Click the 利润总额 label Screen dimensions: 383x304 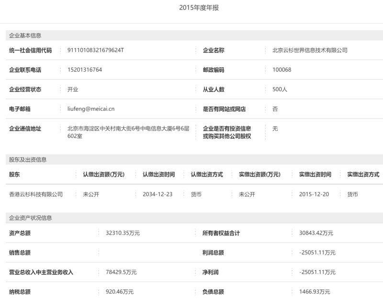click(x=213, y=253)
